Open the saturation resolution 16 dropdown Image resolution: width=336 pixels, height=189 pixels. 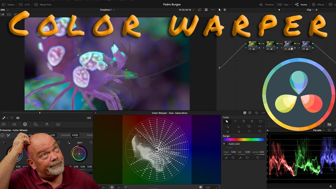click(x=120, y=187)
